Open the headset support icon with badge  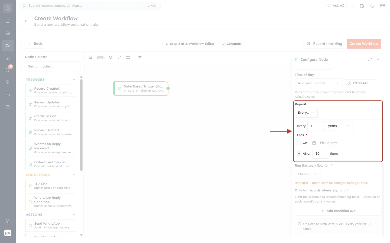[x=8, y=70]
